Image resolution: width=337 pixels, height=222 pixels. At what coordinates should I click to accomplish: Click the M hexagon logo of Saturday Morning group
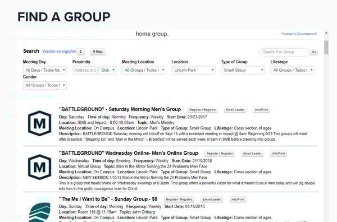pyautogui.click(x=39, y=123)
